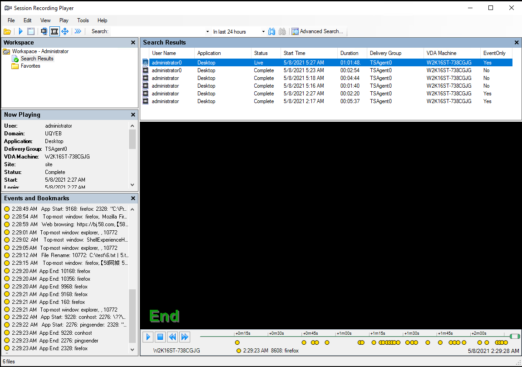Expand the Search text dropdown arrow
The width and height of the screenshot is (522, 367).
(x=207, y=32)
